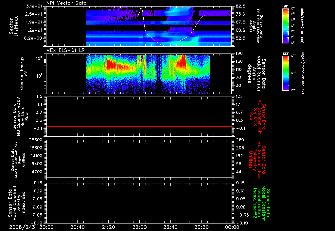This screenshot has height=231, width=335.
Task: Click the '21:20' time axis label
Action: pyautogui.click(x=108, y=227)
